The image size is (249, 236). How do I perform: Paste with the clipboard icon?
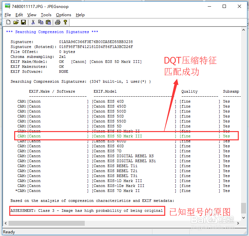pos(48,22)
